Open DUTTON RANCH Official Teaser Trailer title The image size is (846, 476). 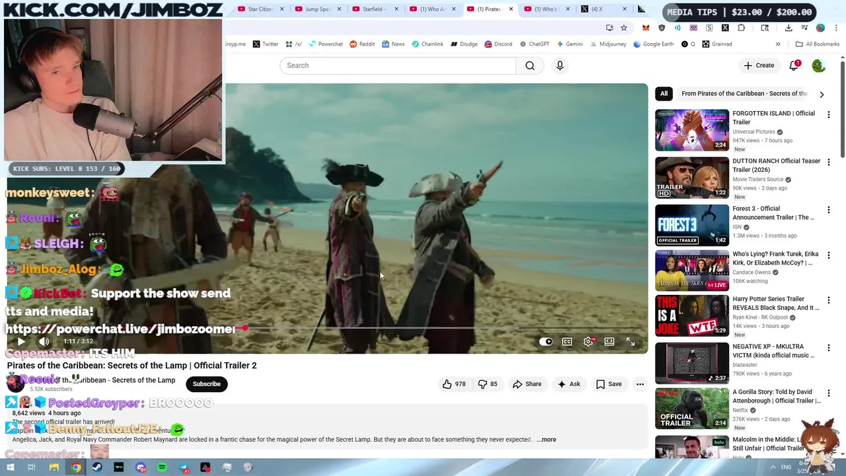tap(776, 165)
